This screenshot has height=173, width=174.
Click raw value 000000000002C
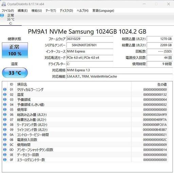click(x=155, y=140)
